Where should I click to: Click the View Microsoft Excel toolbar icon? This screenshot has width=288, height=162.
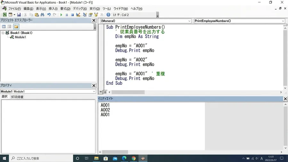point(5,15)
